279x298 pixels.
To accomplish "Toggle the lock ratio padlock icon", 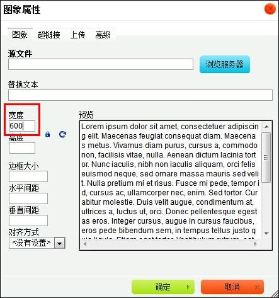I will coord(48,134).
